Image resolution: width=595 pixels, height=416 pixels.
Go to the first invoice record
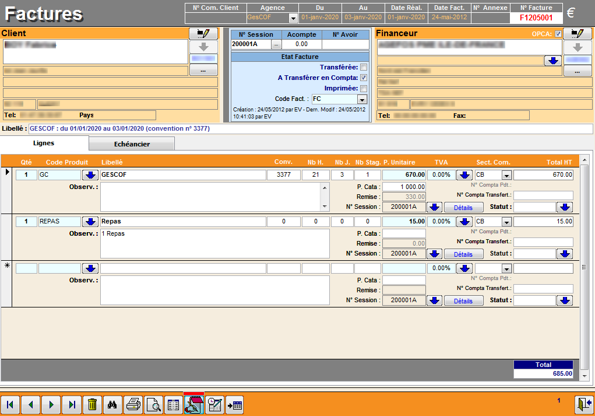pos(10,404)
